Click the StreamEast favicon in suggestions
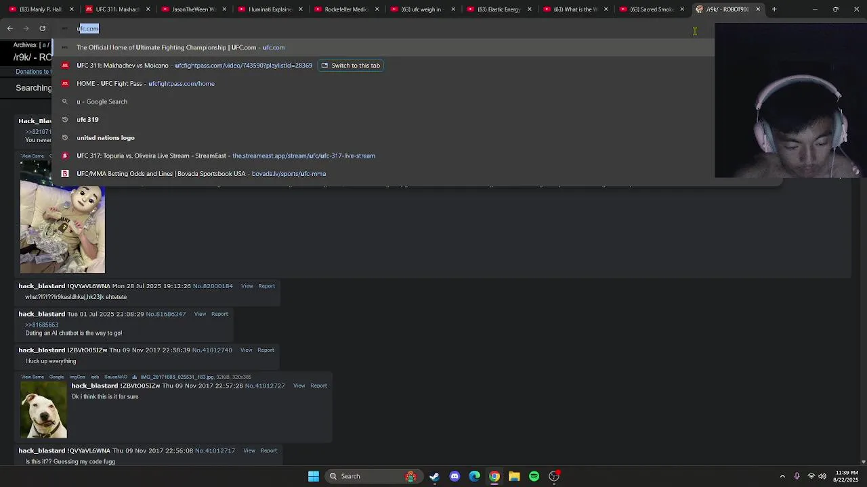This screenshot has height=487, width=867. click(x=65, y=156)
